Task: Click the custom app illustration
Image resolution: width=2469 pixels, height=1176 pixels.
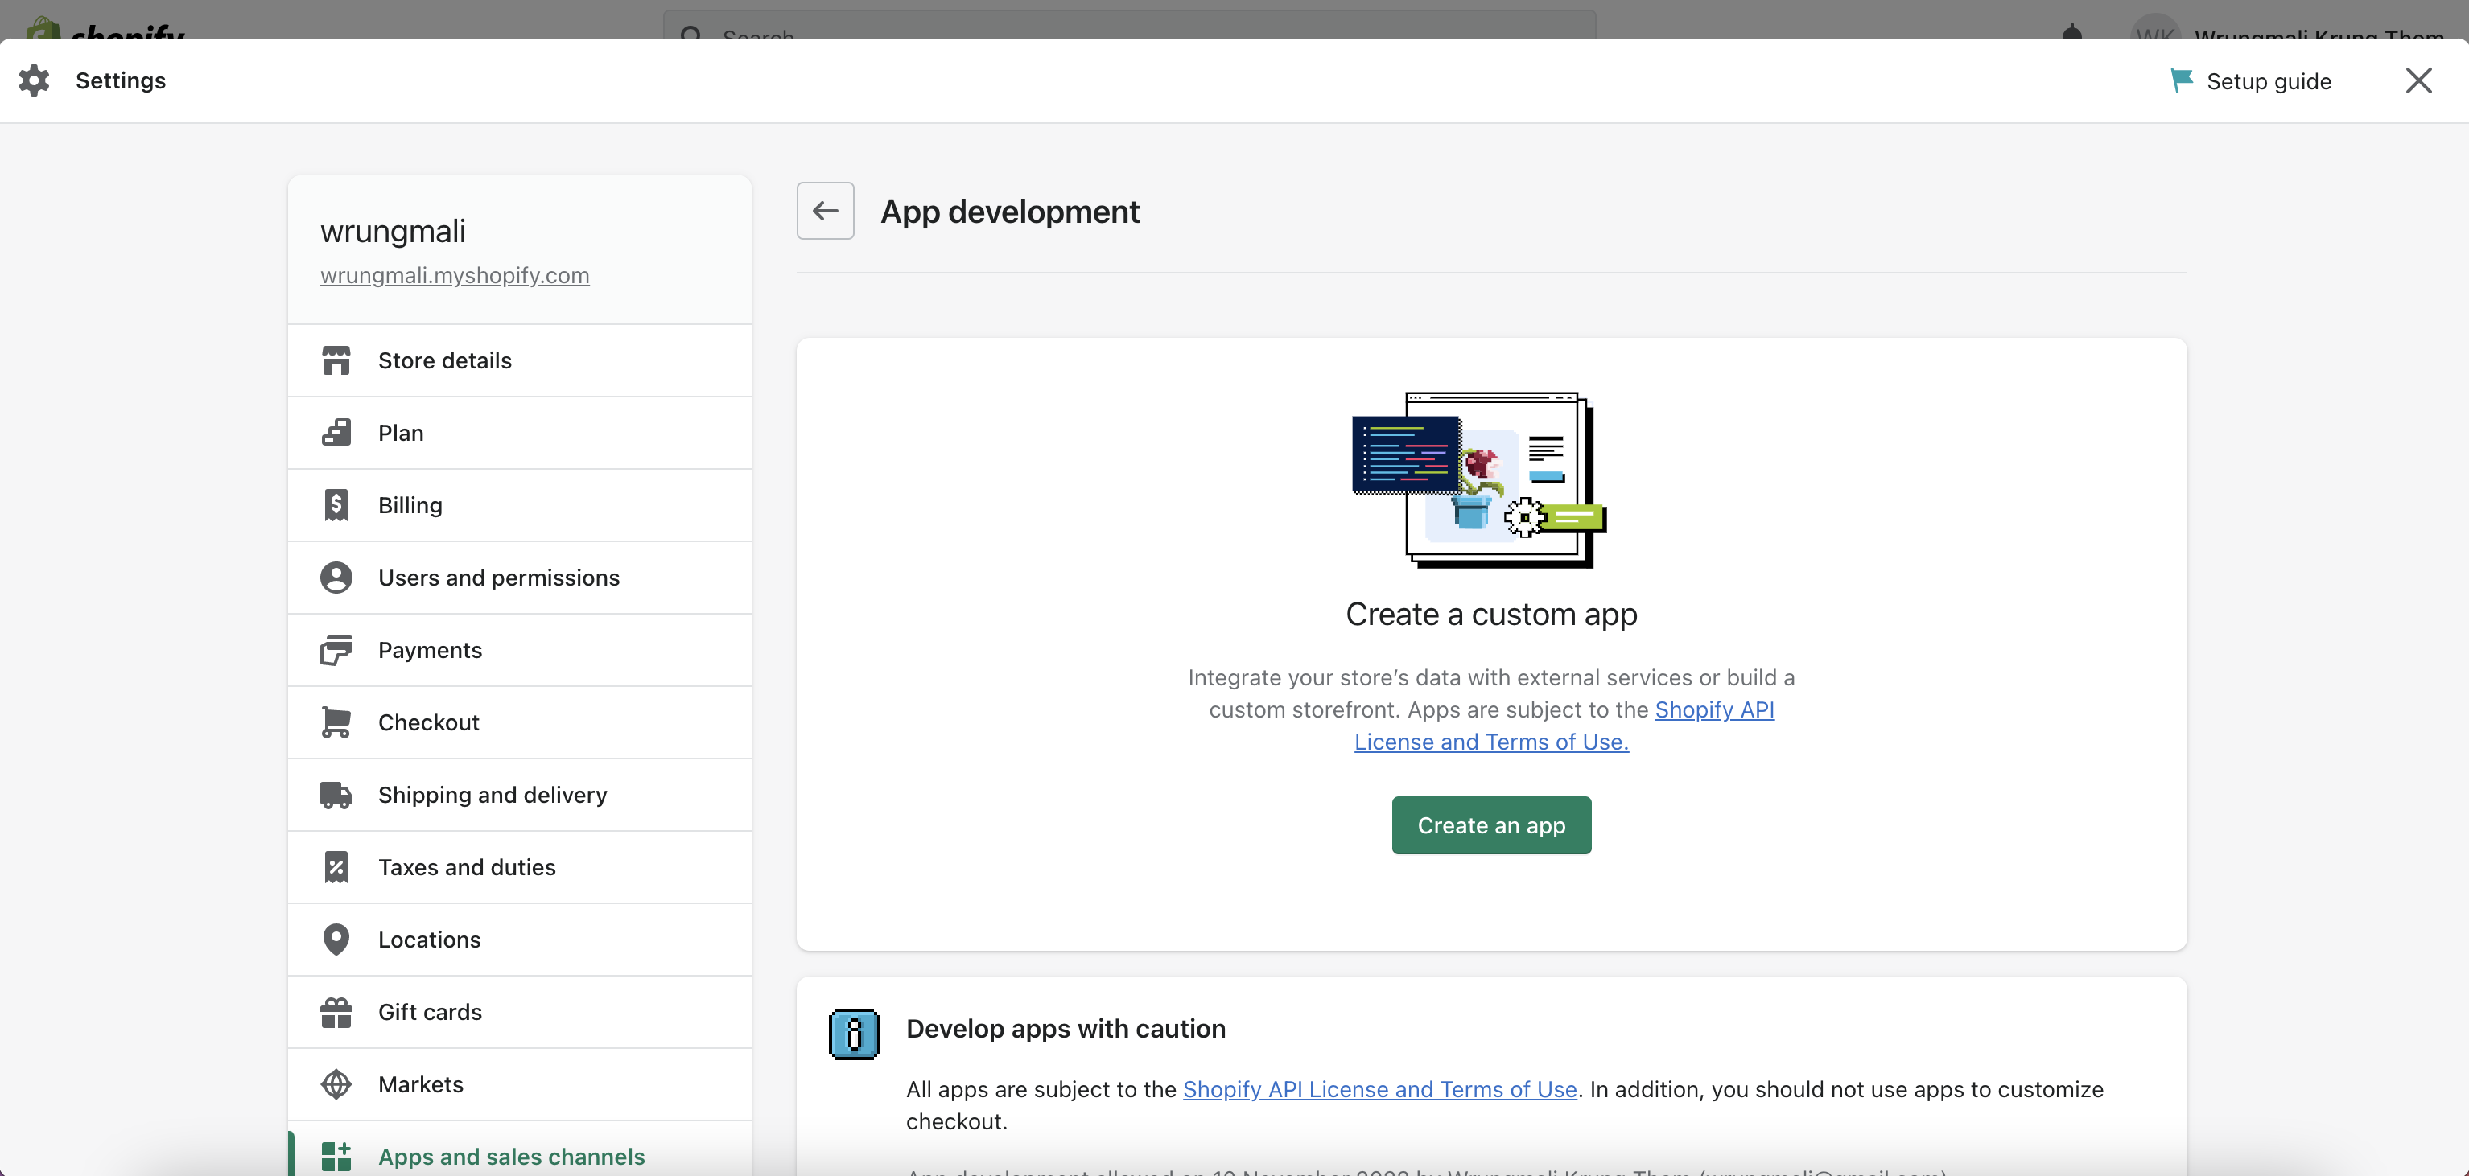Action: pos(1479,479)
